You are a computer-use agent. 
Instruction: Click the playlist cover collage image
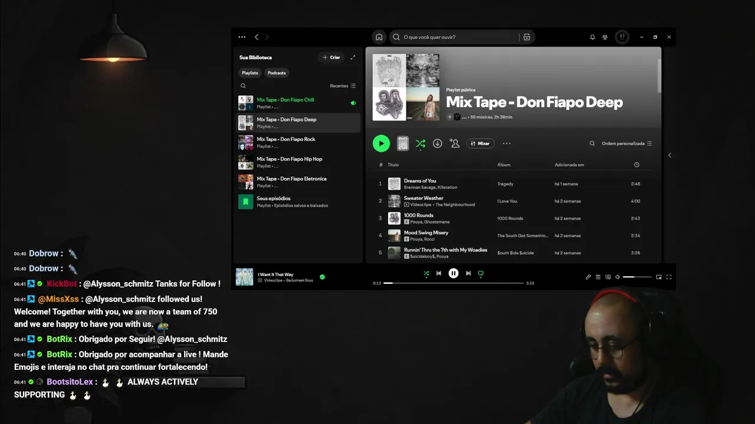[406, 87]
